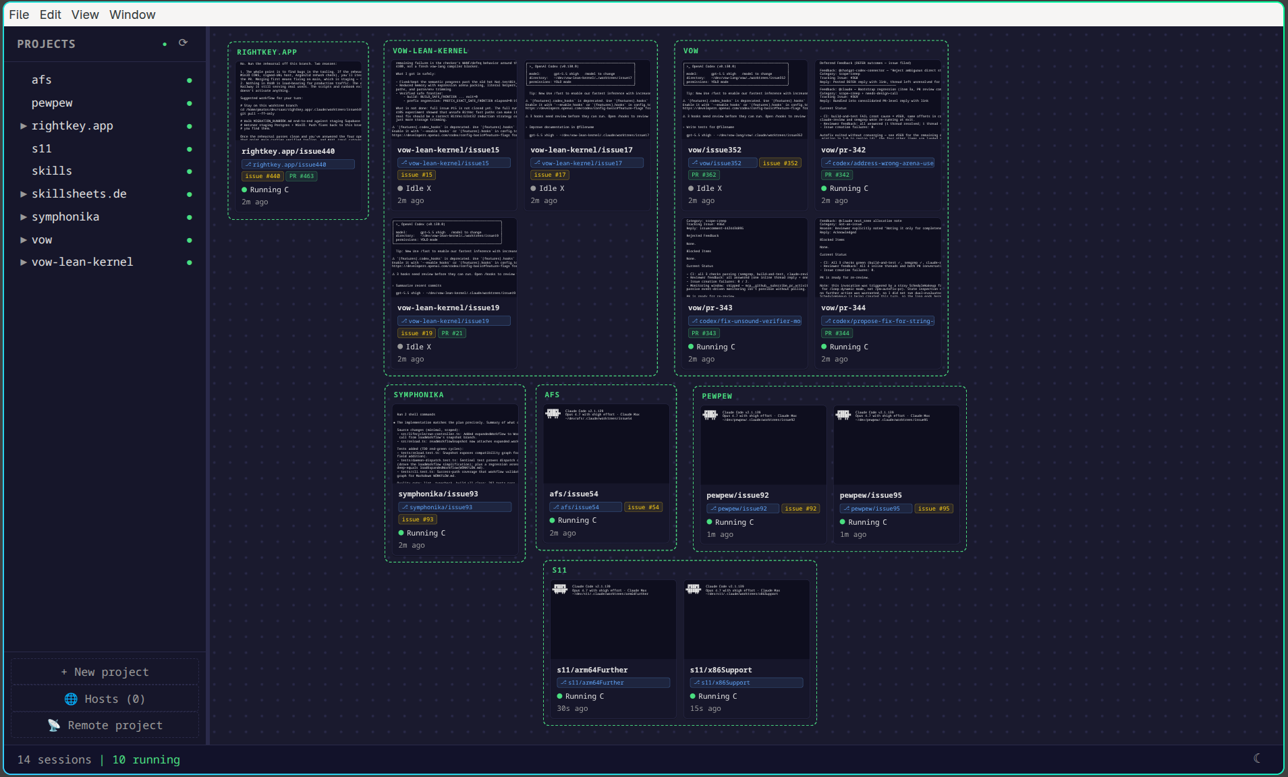Open symphonika/issue93 terminal thumbnail

(x=456, y=444)
